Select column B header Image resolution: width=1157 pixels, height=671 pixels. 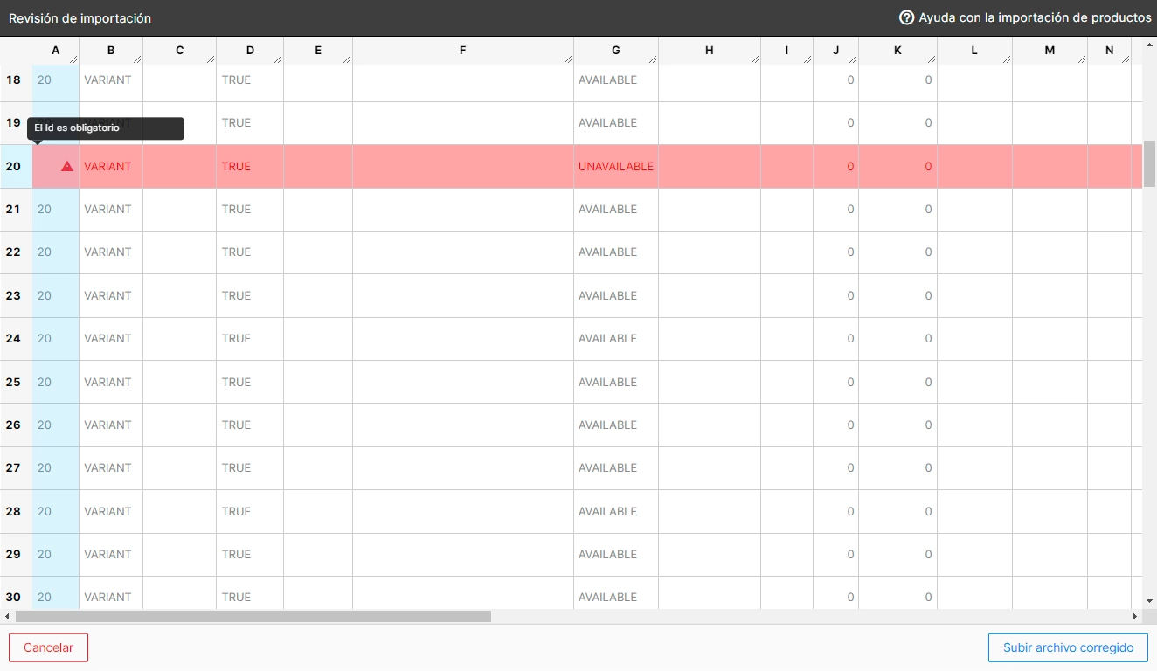tap(111, 51)
